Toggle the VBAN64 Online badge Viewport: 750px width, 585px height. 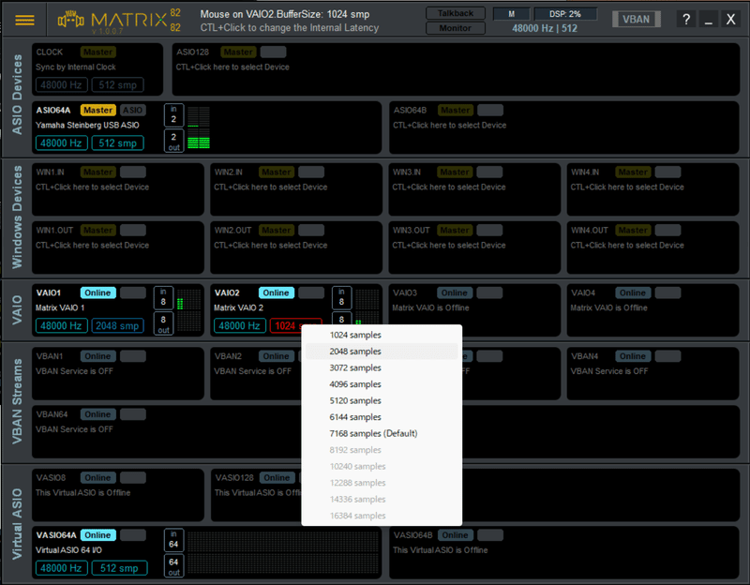coord(98,414)
